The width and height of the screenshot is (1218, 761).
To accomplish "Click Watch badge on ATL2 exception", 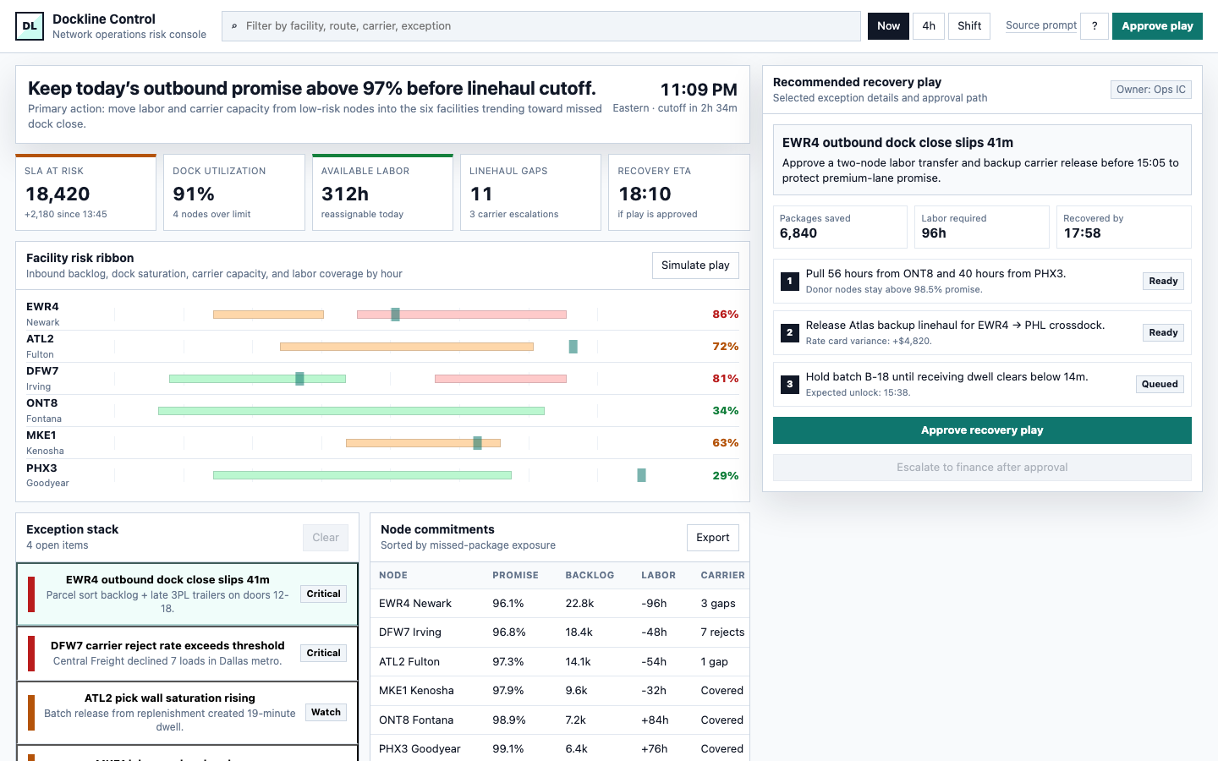I will [x=326, y=713].
